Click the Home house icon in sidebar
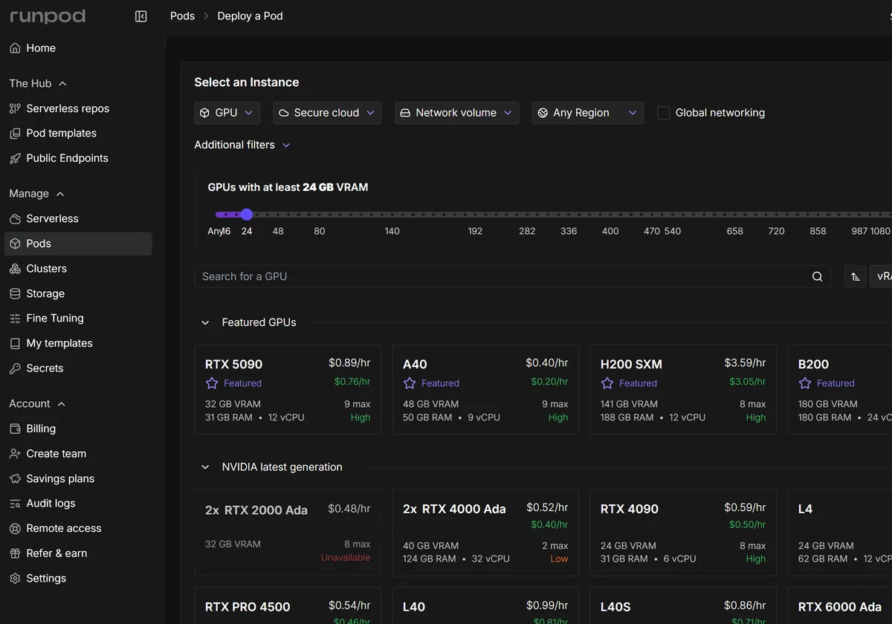Screen dimensions: 892x624 click(15, 48)
